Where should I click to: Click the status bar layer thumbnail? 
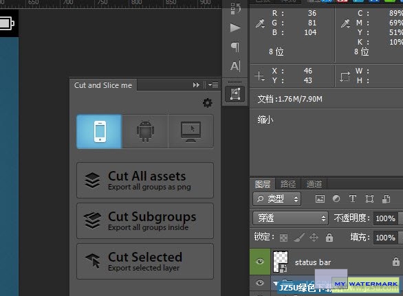(x=281, y=262)
